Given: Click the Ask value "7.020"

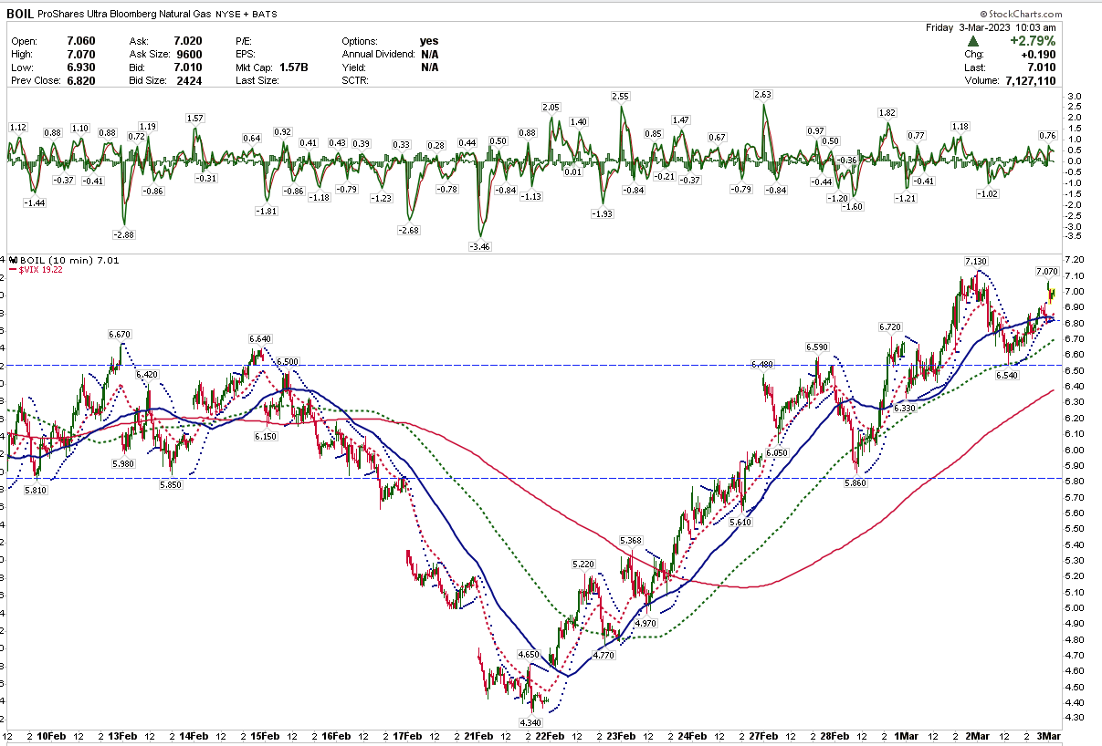Looking at the screenshot, I should pos(187,41).
